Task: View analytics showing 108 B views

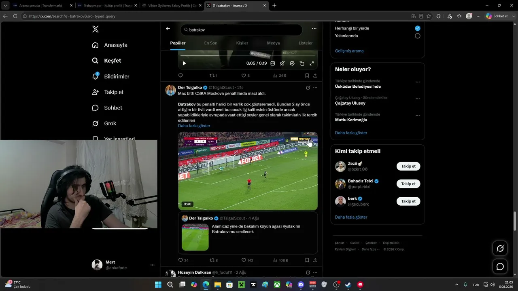Action: coord(281,260)
